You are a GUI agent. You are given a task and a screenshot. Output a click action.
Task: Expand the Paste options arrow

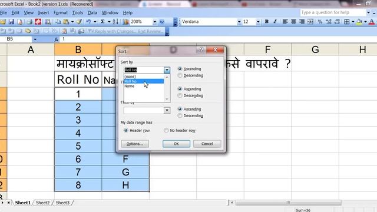[x=72, y=22]
